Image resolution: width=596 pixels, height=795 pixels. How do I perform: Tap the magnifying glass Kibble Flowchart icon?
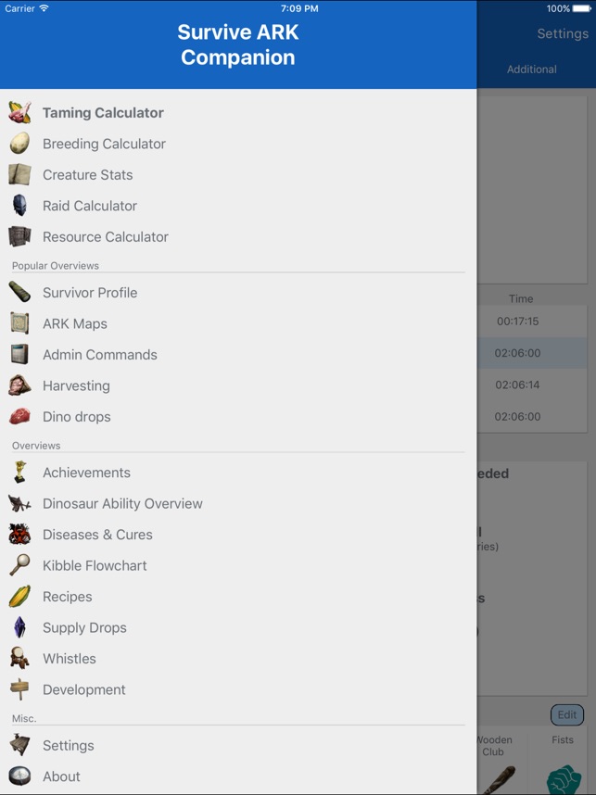(19, 565)
